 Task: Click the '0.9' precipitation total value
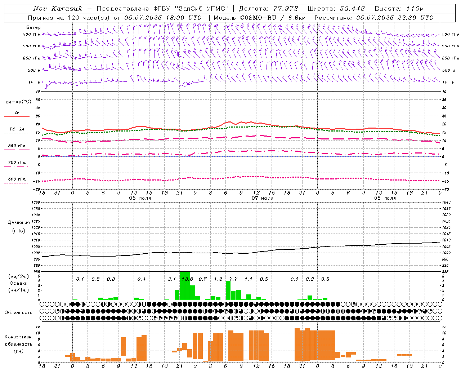tap(310, 279)
